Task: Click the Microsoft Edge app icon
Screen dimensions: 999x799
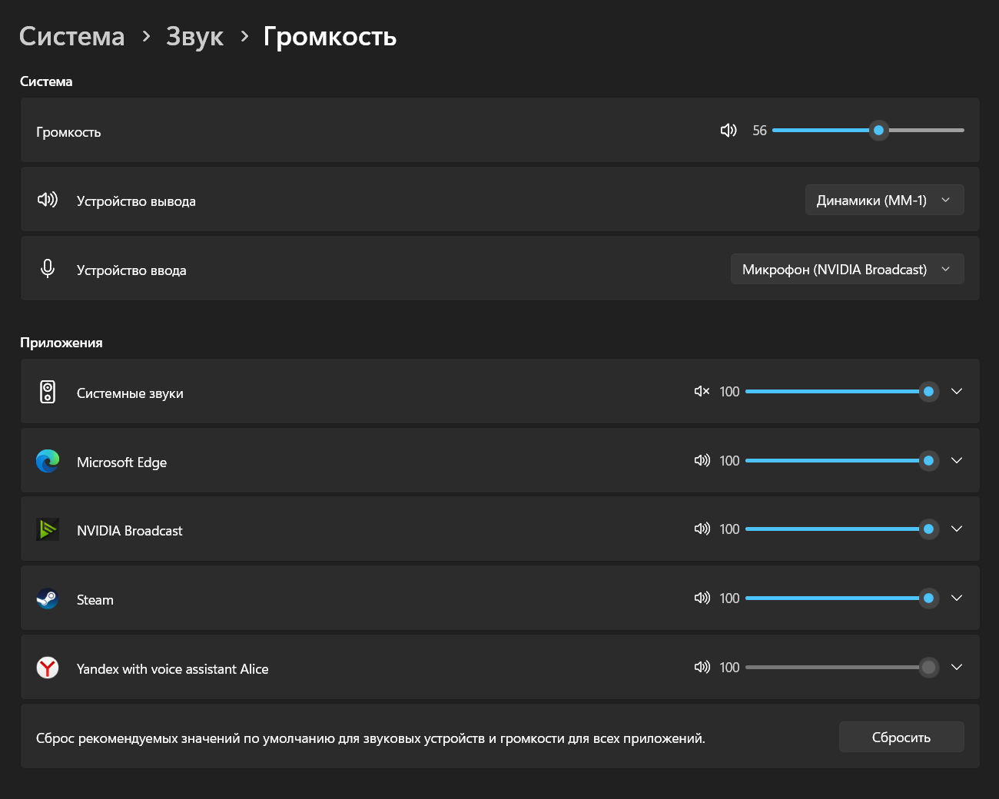Action: (48, 461)
